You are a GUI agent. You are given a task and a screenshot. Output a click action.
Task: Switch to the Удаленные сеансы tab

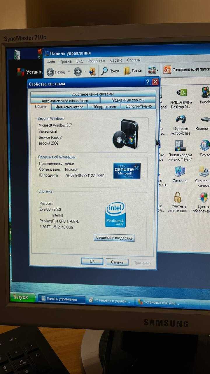tap(128, 100)
